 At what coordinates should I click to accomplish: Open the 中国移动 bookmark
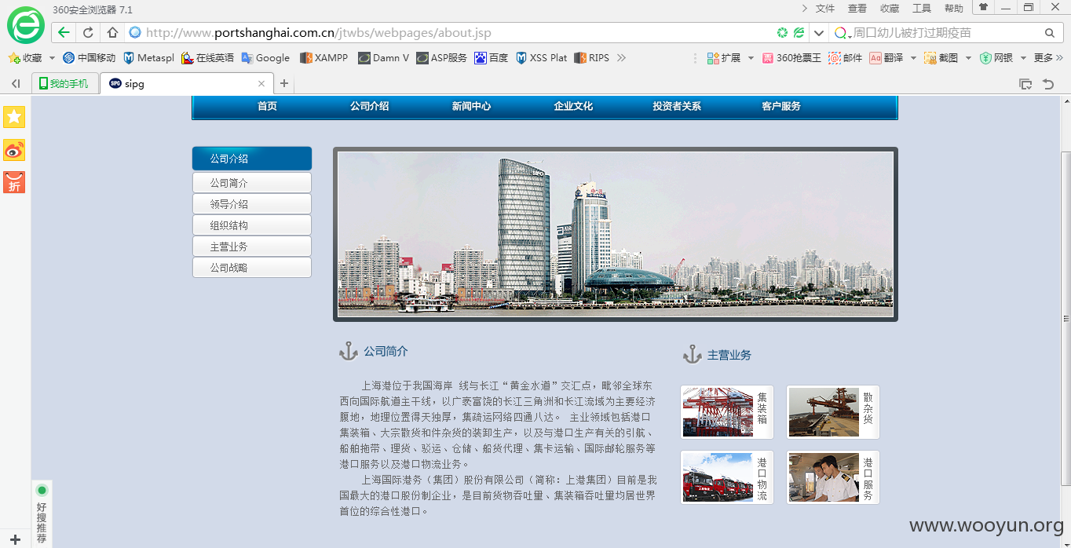click(x=89, y=57)
